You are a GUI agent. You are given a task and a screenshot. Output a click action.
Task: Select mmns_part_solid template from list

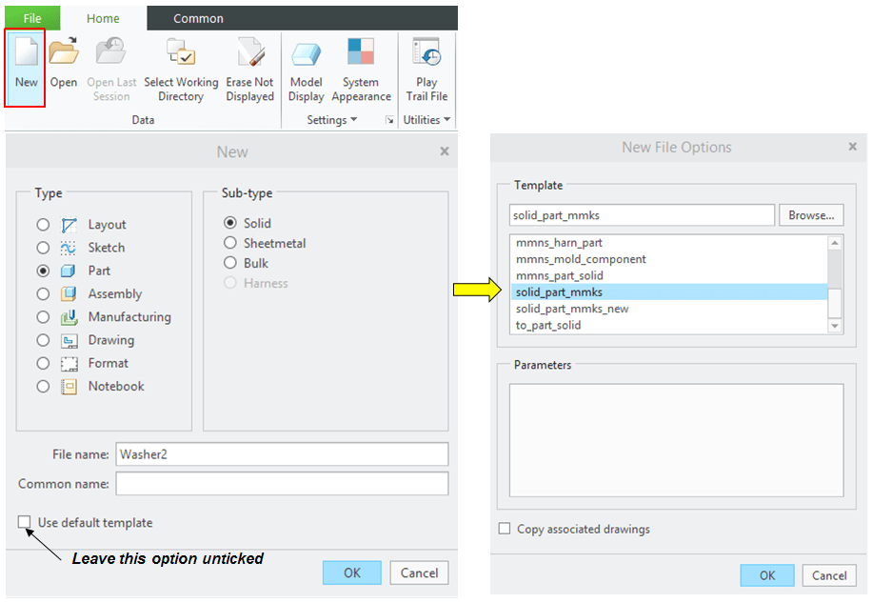(560, 275)
